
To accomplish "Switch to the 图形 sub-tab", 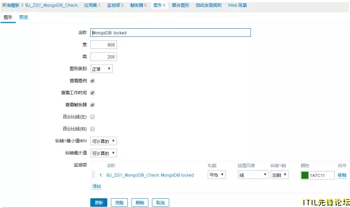I will click(x=8, y=17).
